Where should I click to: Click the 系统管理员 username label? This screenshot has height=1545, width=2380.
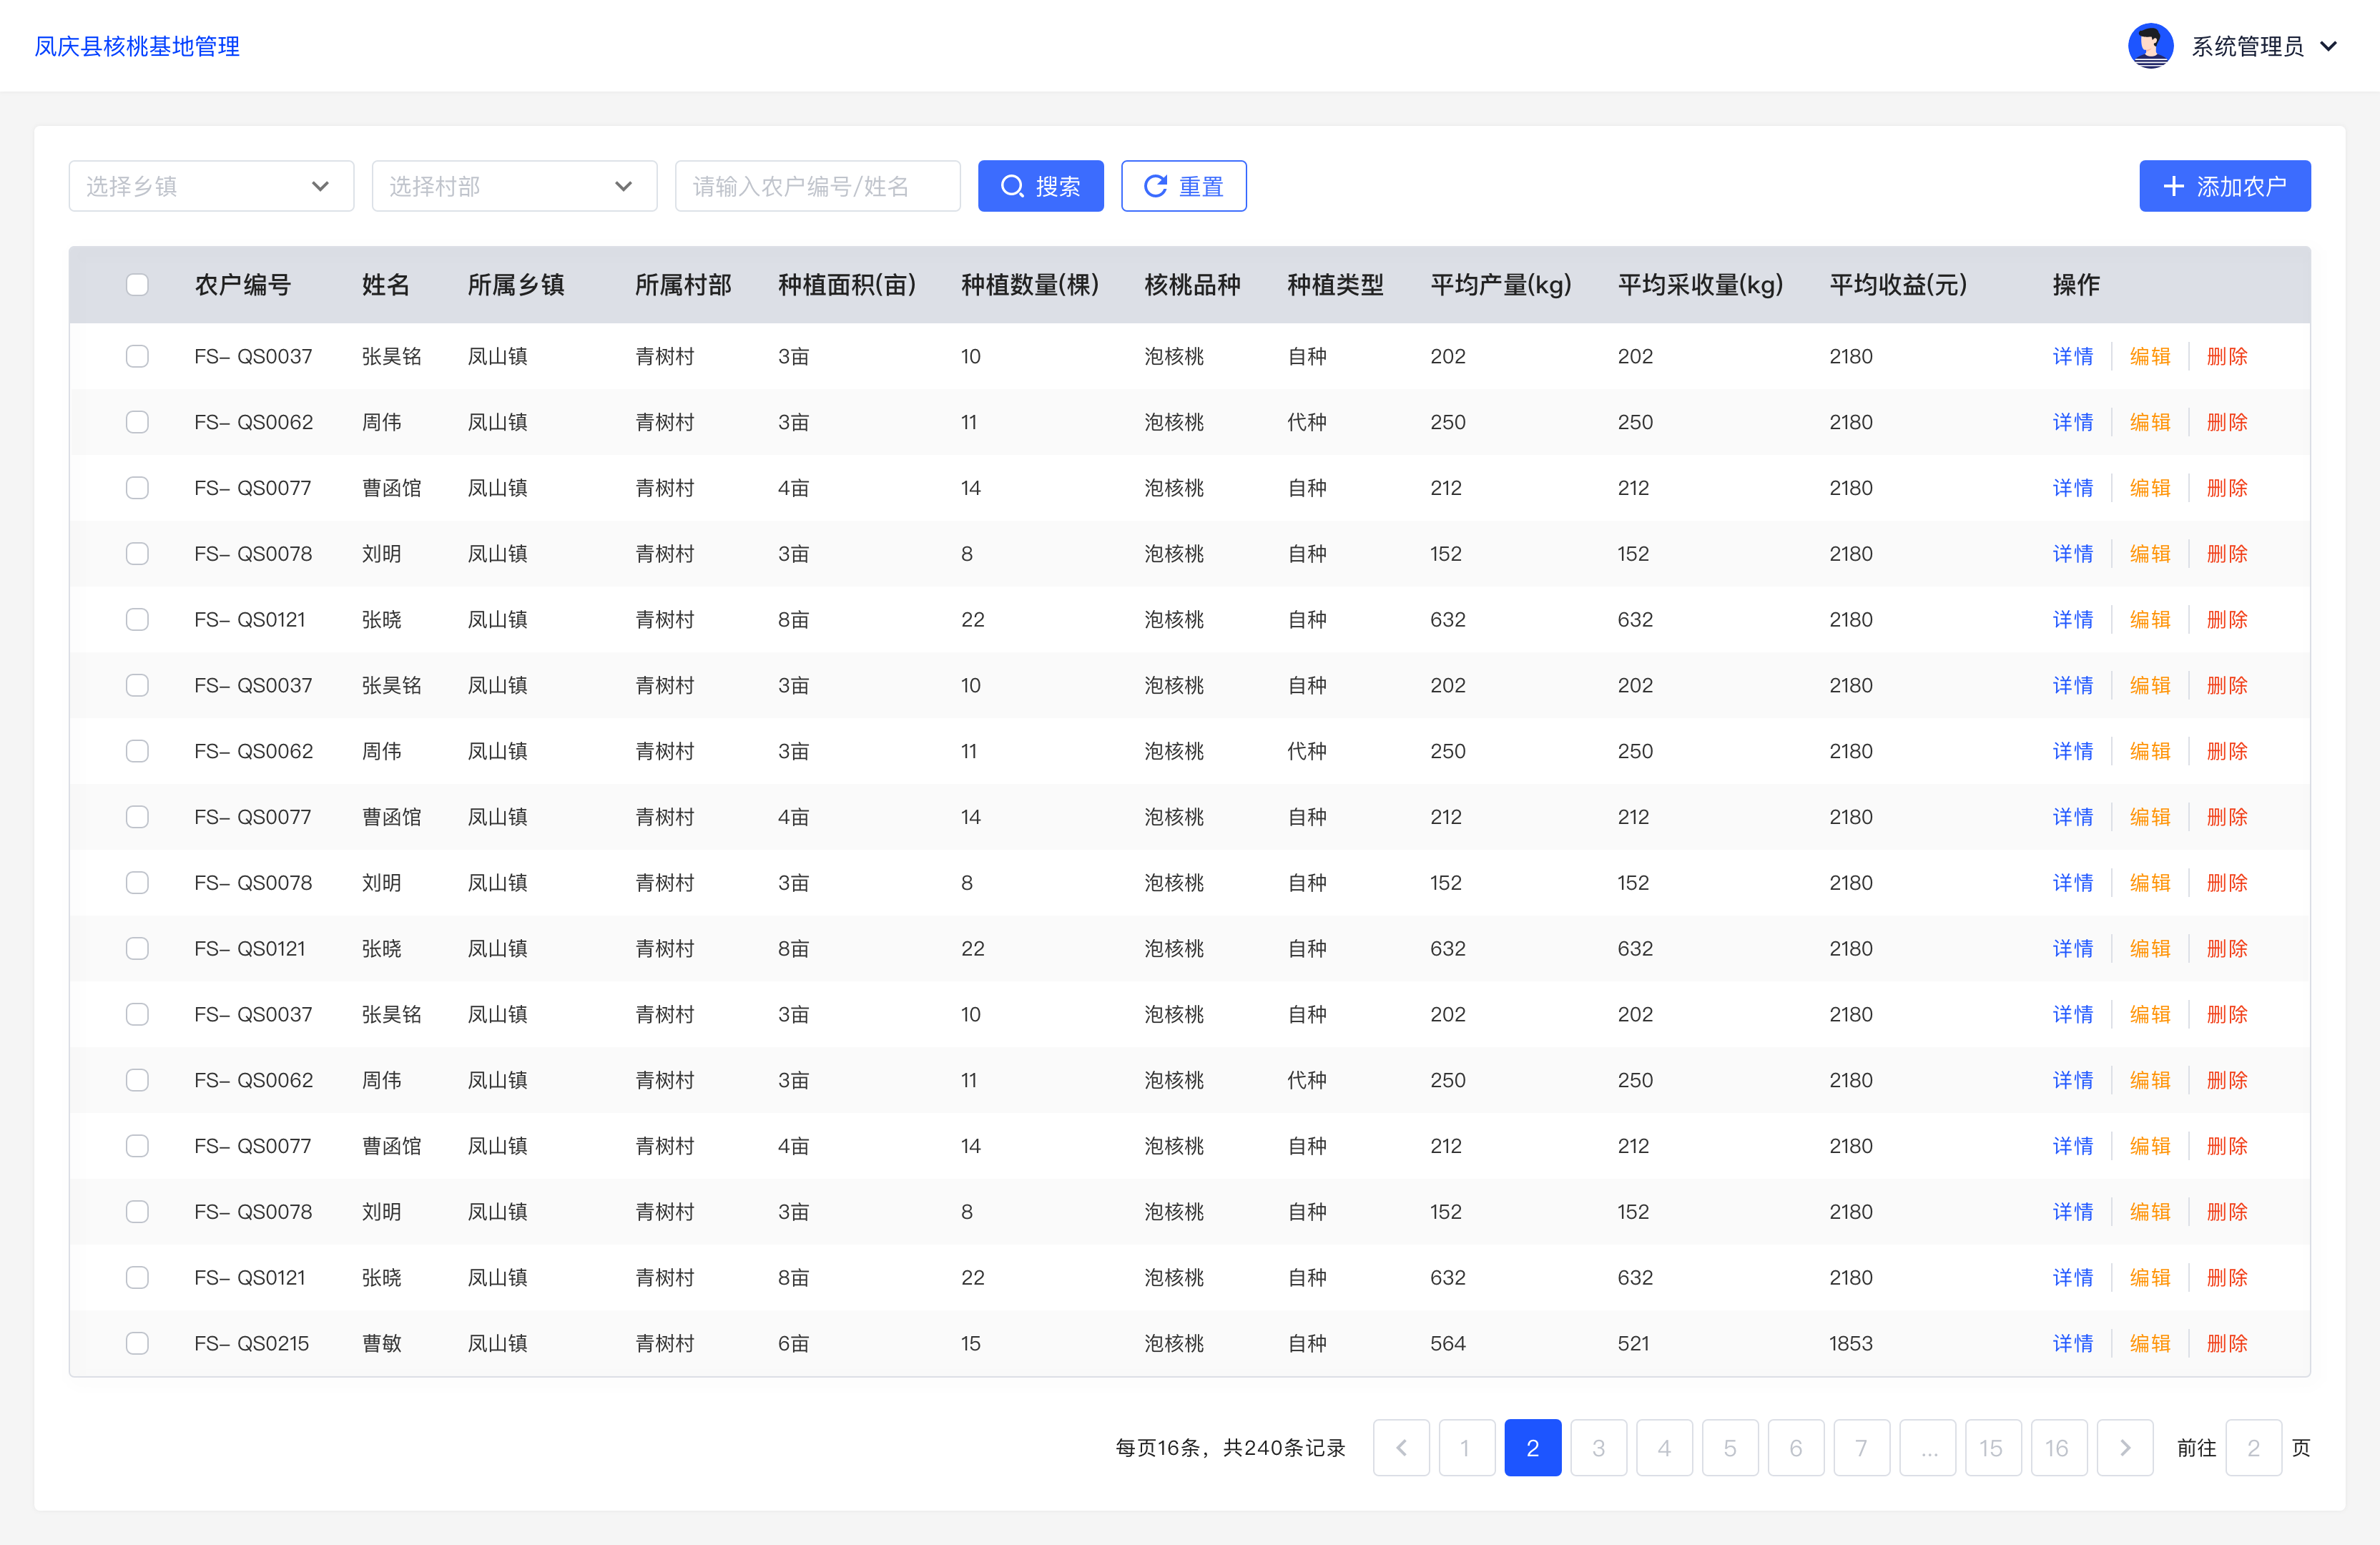[x=2247, y=46]
